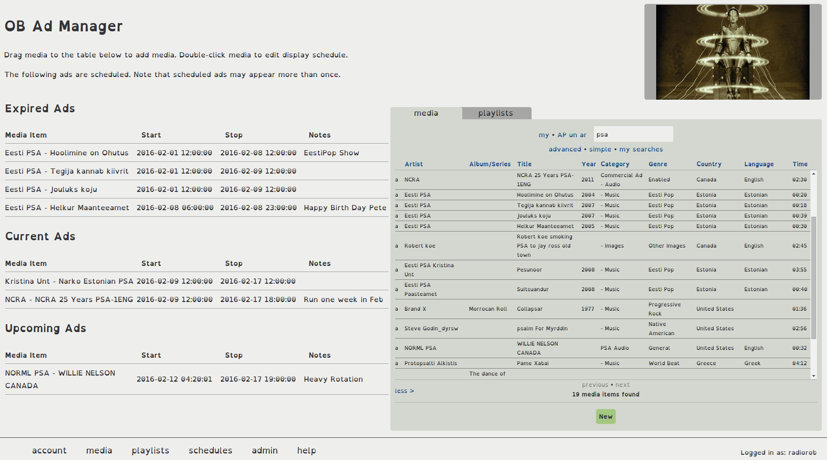Sort media by Language column

coord(759,164)
